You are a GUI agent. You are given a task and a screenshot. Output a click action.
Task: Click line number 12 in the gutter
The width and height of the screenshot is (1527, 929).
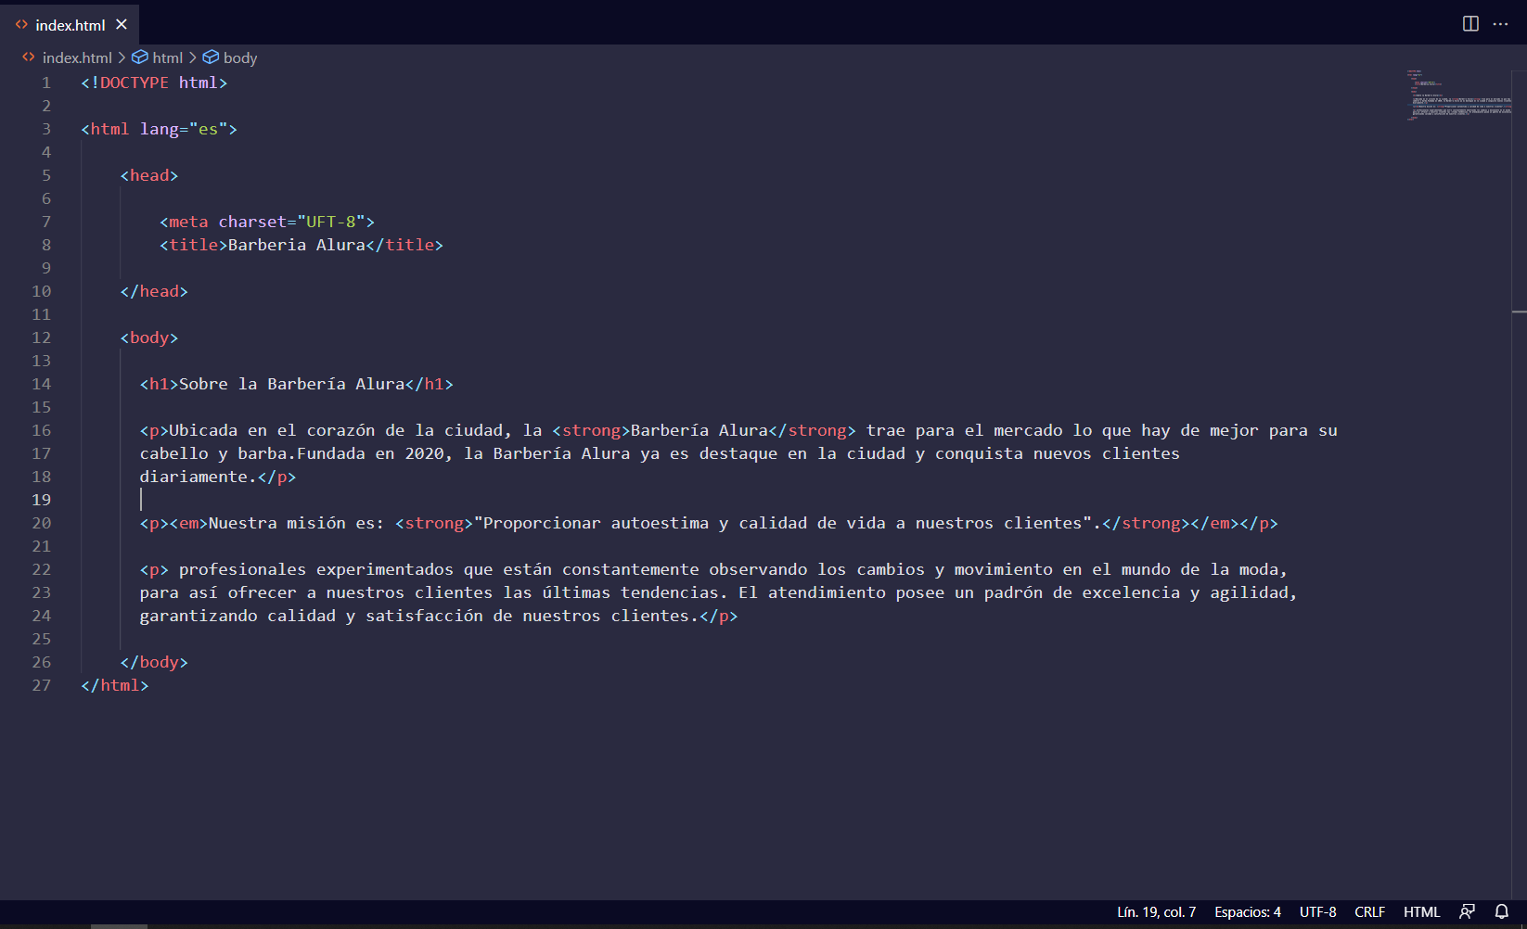(41, 337)
